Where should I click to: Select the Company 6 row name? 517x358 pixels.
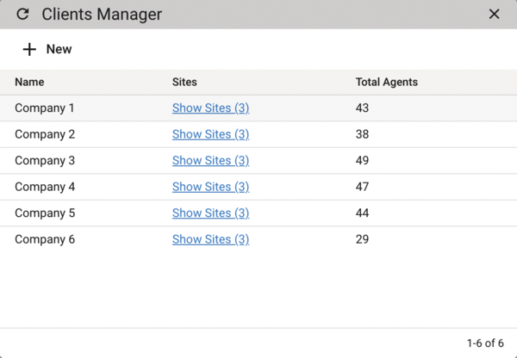(45, 239)
